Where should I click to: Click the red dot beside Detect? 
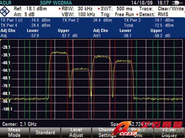click(137, 14)
